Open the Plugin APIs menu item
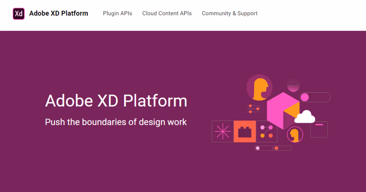This screenshot has width=366, height=192. (117, 13)
